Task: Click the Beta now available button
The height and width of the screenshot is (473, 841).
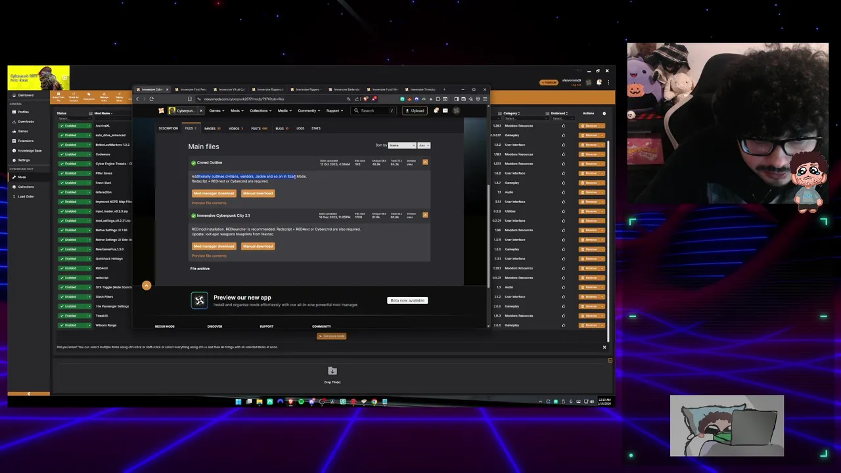Action: coord(407,300)
